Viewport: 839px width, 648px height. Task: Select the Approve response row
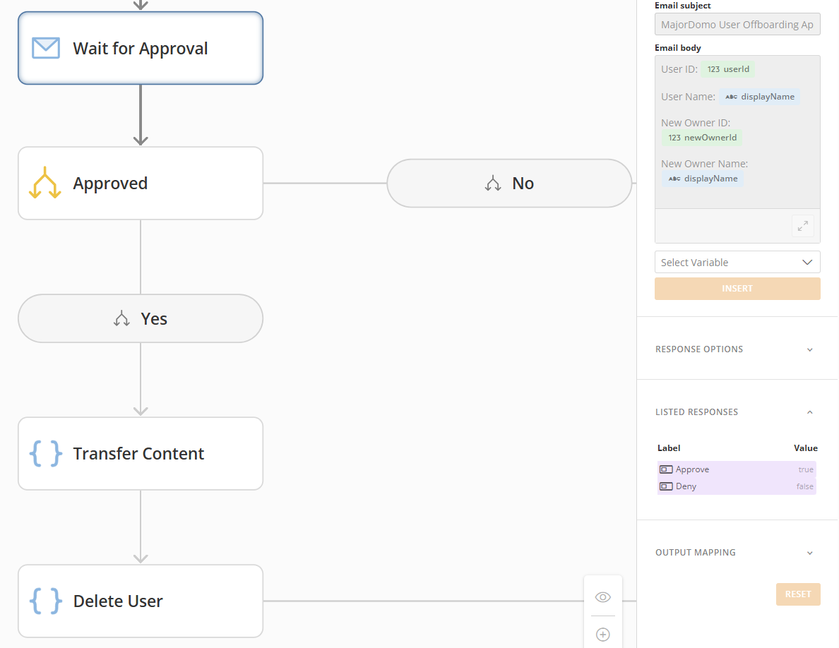[x=736, y=469]
